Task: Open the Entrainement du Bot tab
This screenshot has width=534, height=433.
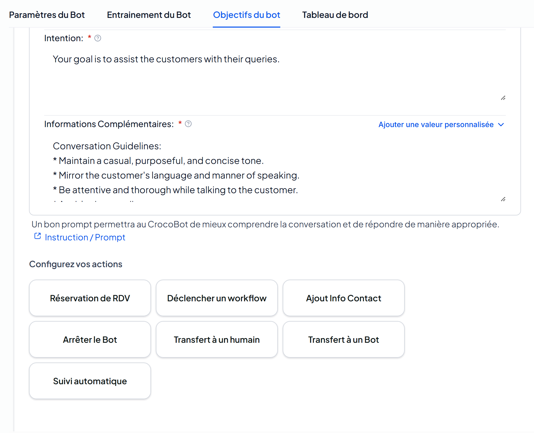Action: pyautogui.click(x=149, y=15)
